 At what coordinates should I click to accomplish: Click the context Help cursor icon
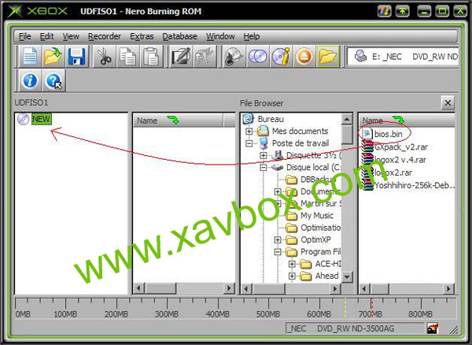(53, 81)
